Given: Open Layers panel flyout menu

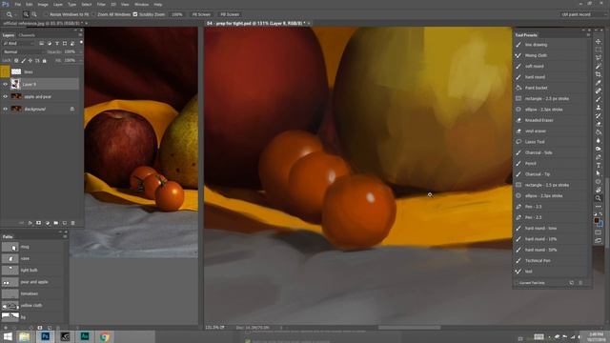Looking at the screenshot, I should [x=80, y=35].
